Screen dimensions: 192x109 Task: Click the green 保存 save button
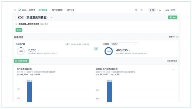click(x=173, y=18)
